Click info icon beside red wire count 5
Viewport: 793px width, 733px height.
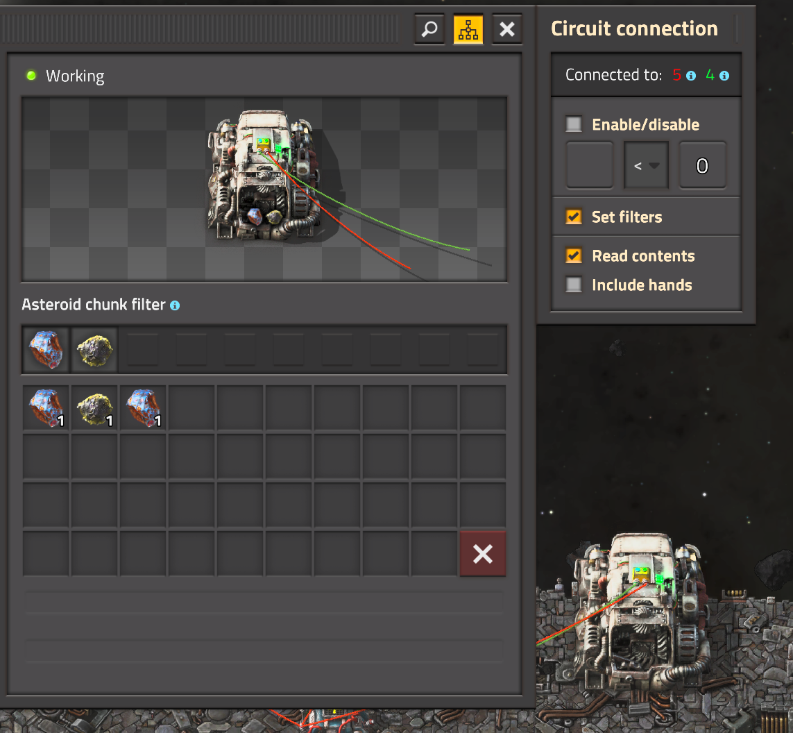pyautogui.click(x=691, y=76)
